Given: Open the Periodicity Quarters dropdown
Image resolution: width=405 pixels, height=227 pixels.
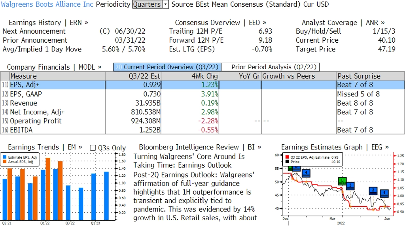Looking at the screenshot, I should 151,4.
